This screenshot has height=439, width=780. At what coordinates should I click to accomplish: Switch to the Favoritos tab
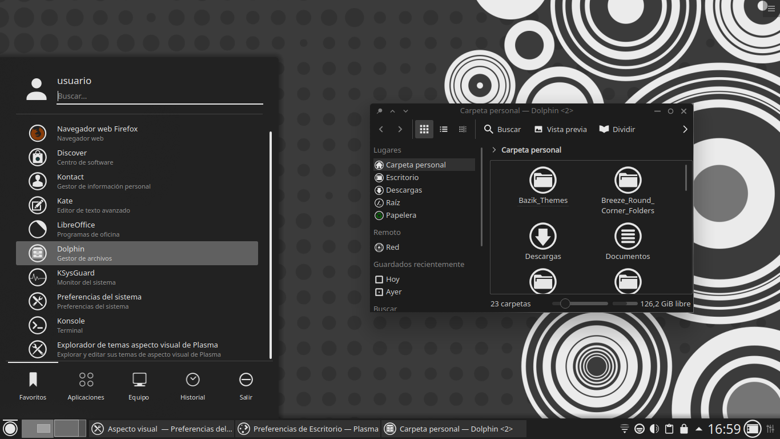click(x=33, y=386)
